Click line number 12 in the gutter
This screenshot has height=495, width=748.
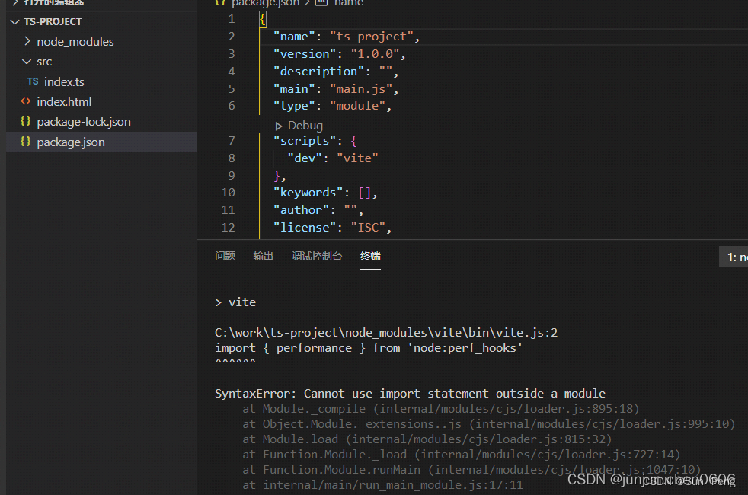point(228,228)
